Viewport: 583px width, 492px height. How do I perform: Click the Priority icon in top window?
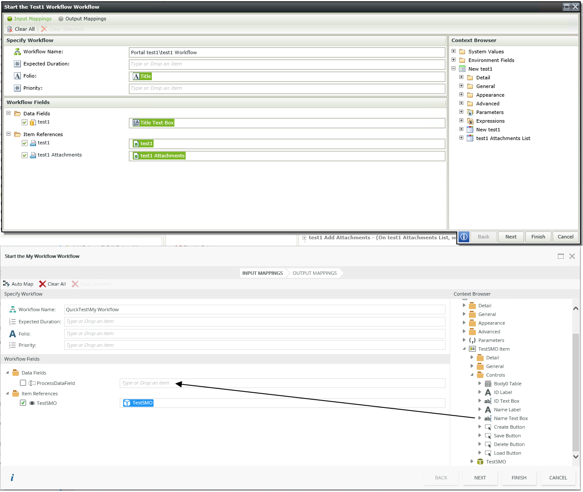click(17, 88)
